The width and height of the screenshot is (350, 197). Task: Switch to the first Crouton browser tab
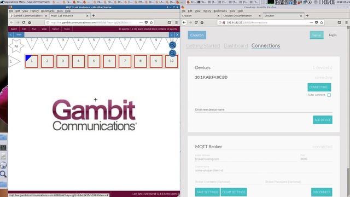pyautogui.click(x=201, y=16)
